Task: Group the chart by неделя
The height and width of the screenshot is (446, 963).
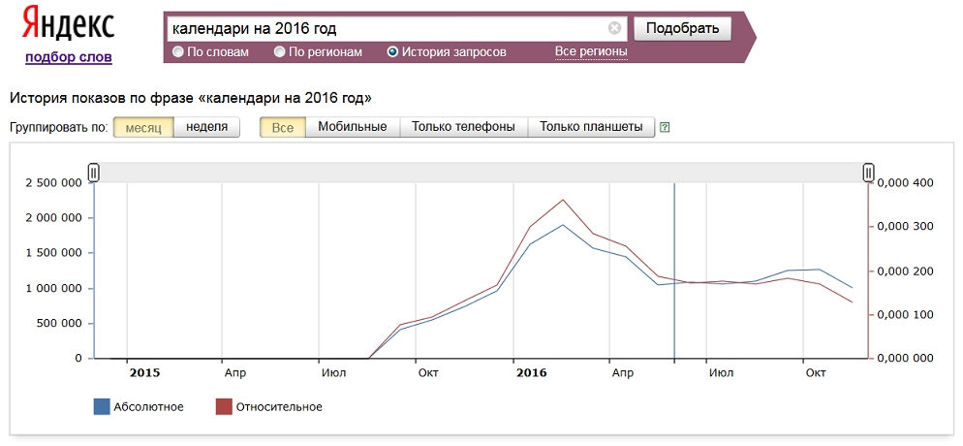Action: pos(207,128)
